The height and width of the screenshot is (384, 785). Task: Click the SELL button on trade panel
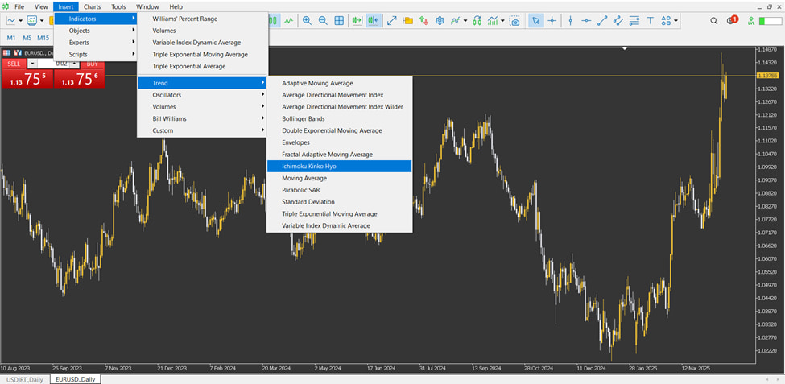(x=14, y=64)
